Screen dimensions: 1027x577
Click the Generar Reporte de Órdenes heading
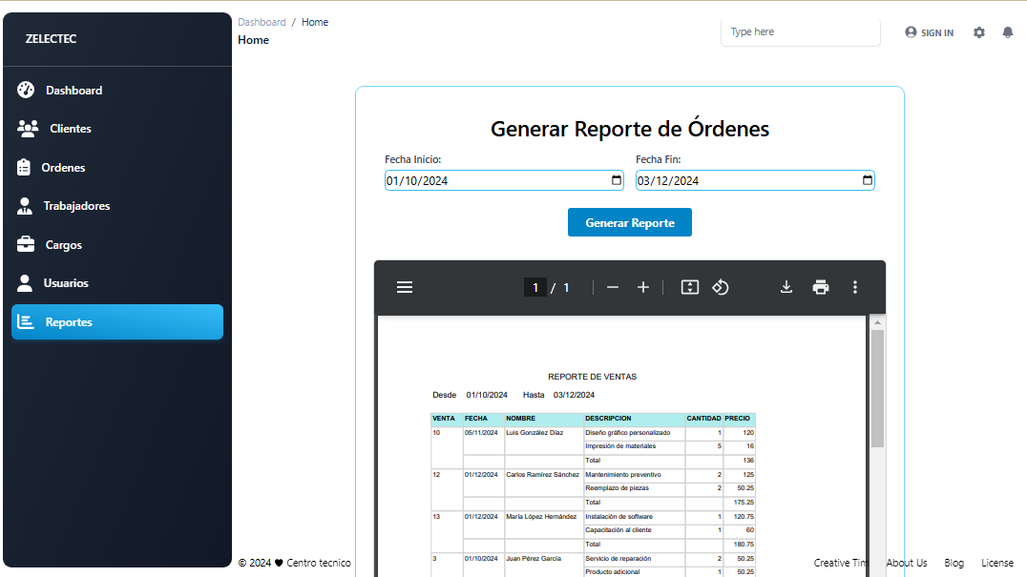(629, 129)
